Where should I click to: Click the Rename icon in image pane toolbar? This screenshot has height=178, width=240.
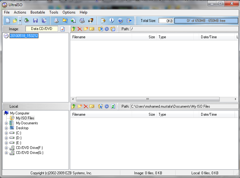point(92,29)
